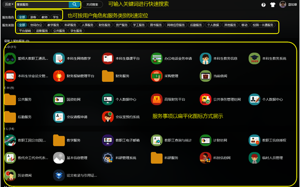Click the 关闭搜索 button
The image size is (300, 187).
click(x=92, y=4)
